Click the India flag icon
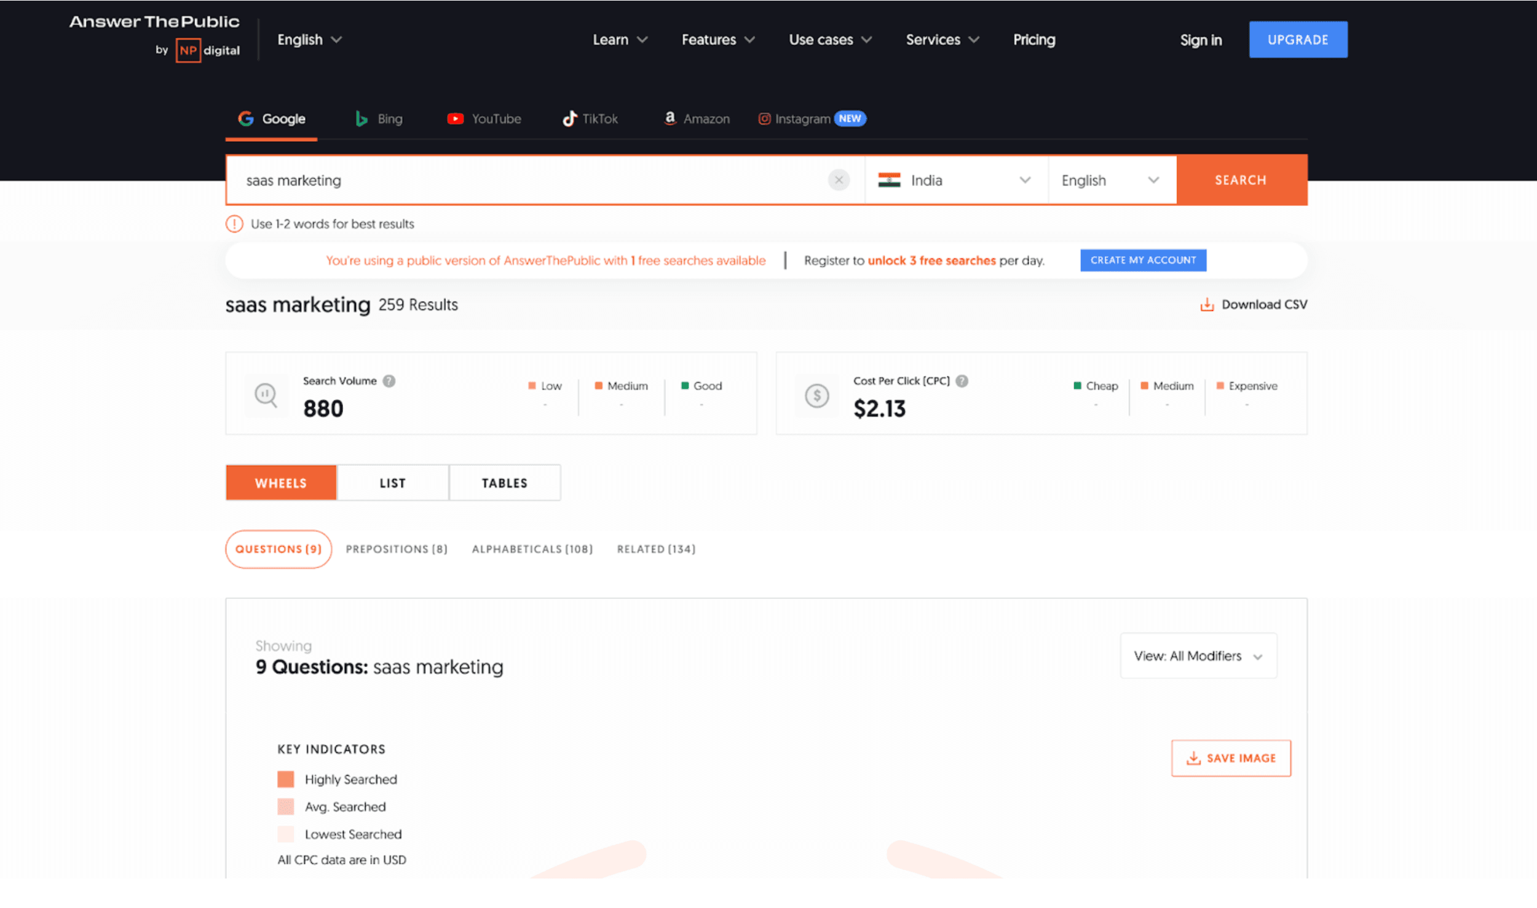 (x=889, y=180)
